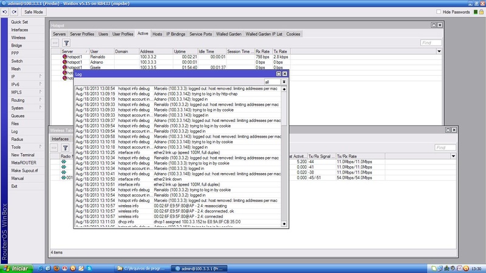The height and width of the screenshot is (273, 486).
Task: Toggle the Hide Passwords checkbox
Action: pos(438,12)
